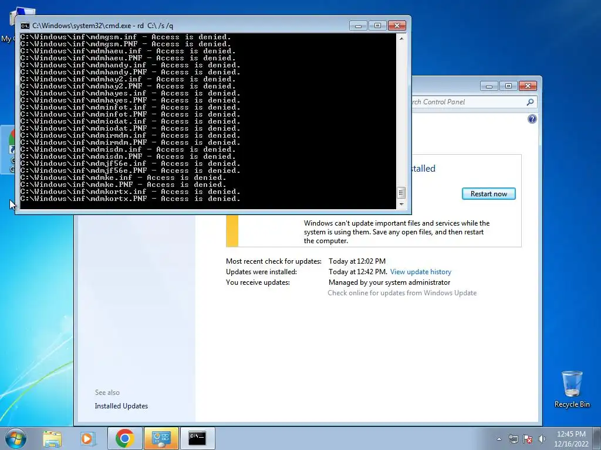Show hidden tray icons arrow

(499, 439)
